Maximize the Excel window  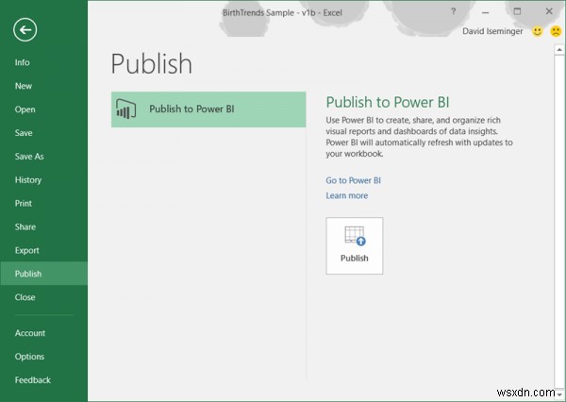[x=517, y=11]
